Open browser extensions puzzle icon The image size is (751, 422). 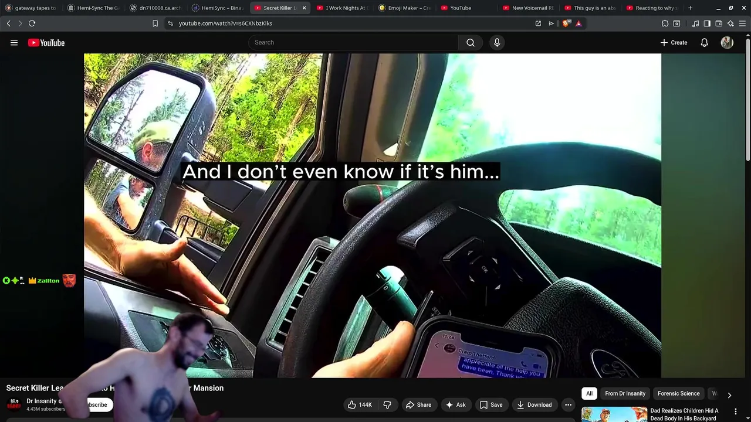665,23
